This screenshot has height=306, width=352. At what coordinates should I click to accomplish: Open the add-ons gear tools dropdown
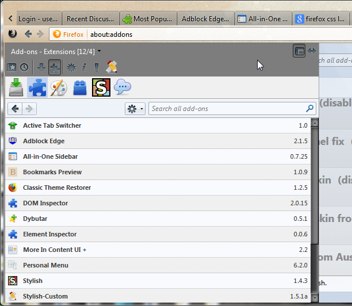(x=135, y=109)
